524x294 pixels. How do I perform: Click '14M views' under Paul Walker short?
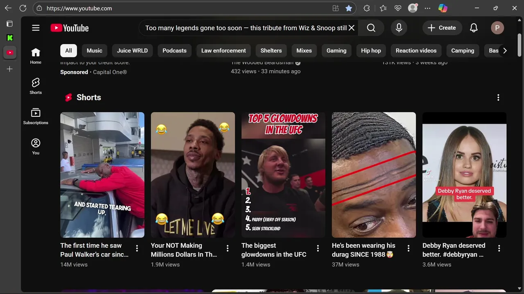74,265
